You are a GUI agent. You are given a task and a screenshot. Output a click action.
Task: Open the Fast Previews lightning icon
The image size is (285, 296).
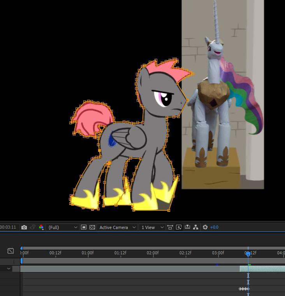(179, 227)
